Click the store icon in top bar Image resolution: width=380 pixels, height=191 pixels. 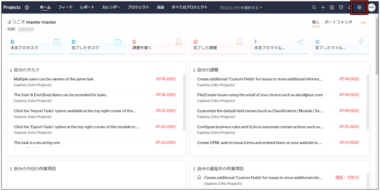click(x=332, y=7)
